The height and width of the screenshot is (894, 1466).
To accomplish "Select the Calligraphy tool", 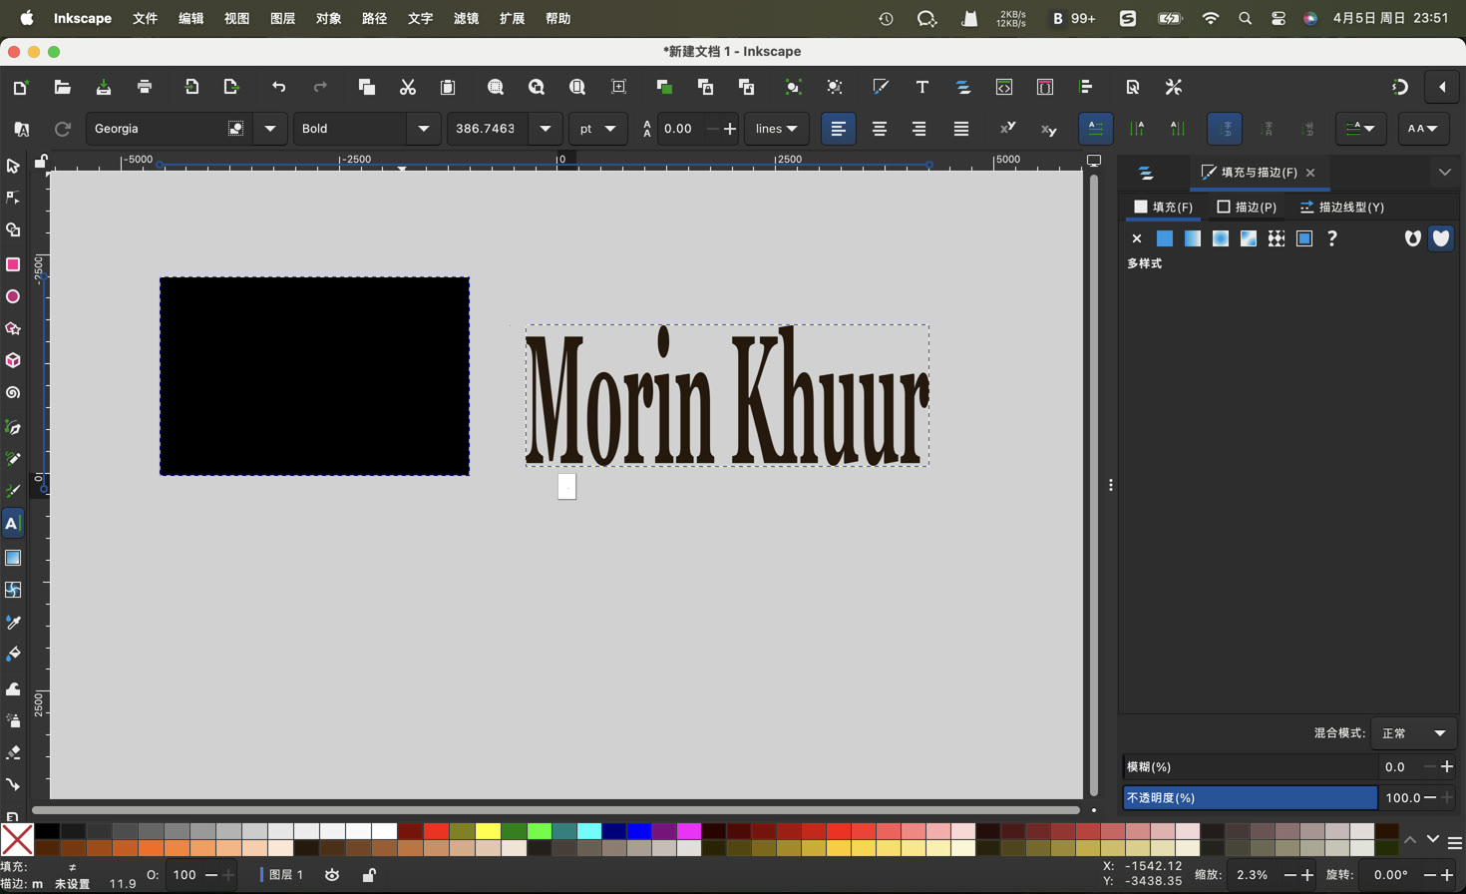I will pos(13,491).
